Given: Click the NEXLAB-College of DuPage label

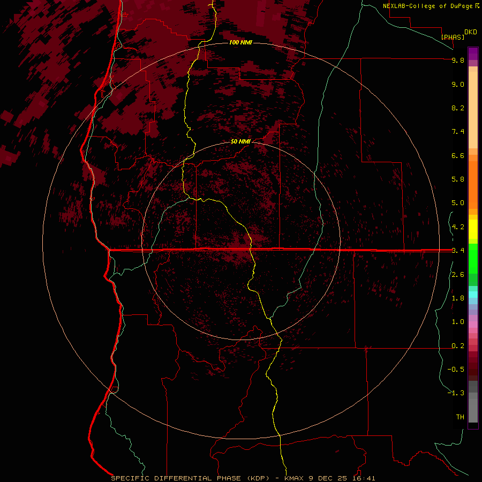Looking at the screenshot, I should tap(427, 6).
